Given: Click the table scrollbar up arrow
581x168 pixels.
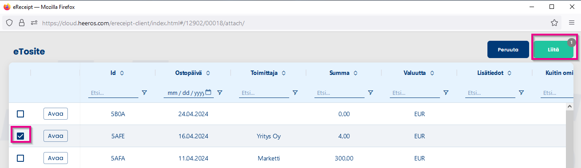Looking at the screenshot, I should click(569, 107).
